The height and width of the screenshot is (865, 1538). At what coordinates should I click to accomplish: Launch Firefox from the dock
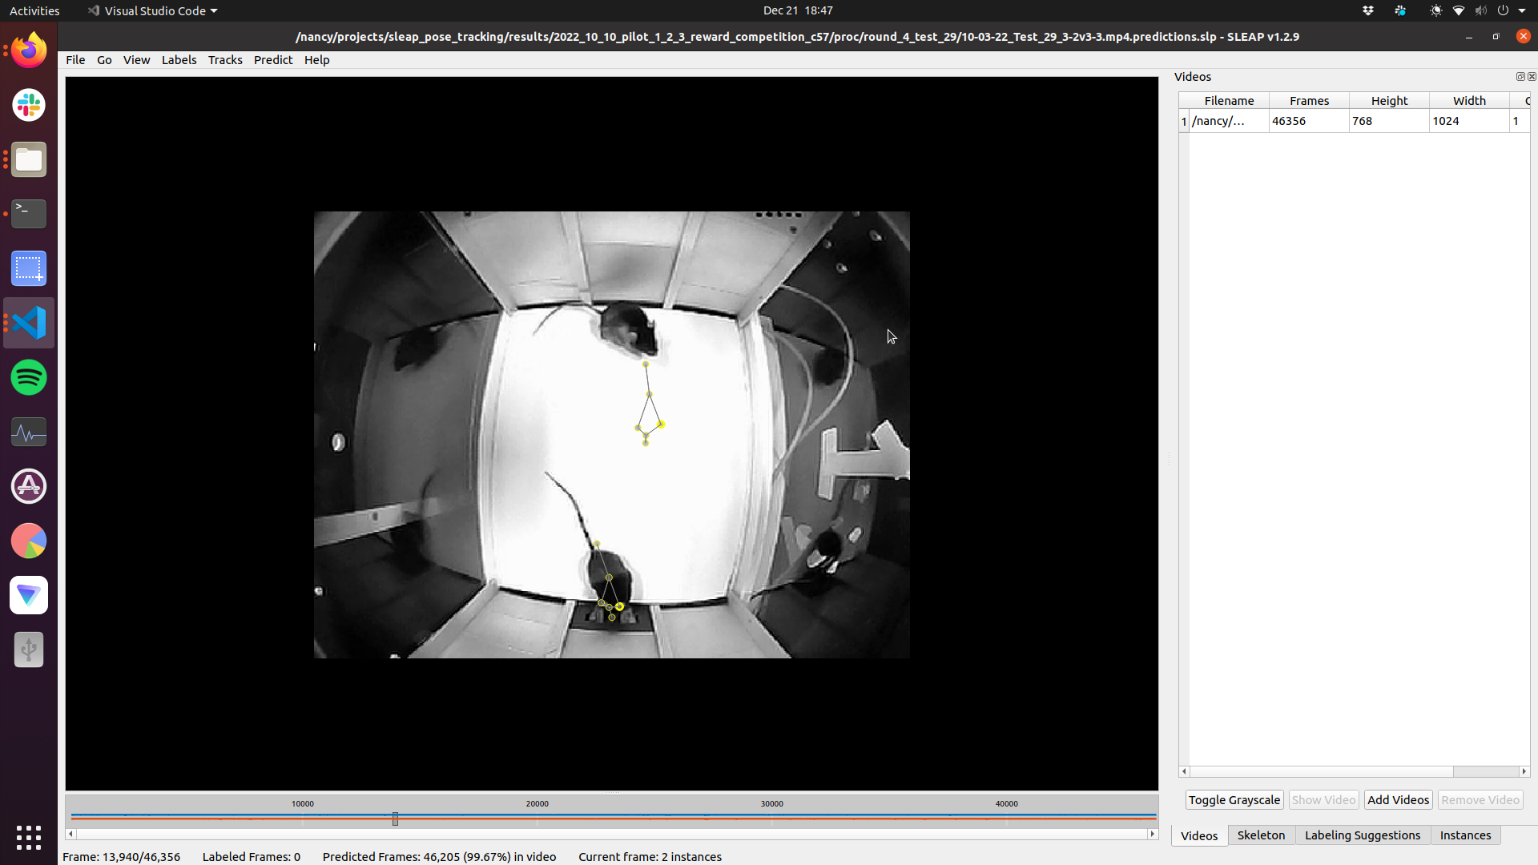28,49
